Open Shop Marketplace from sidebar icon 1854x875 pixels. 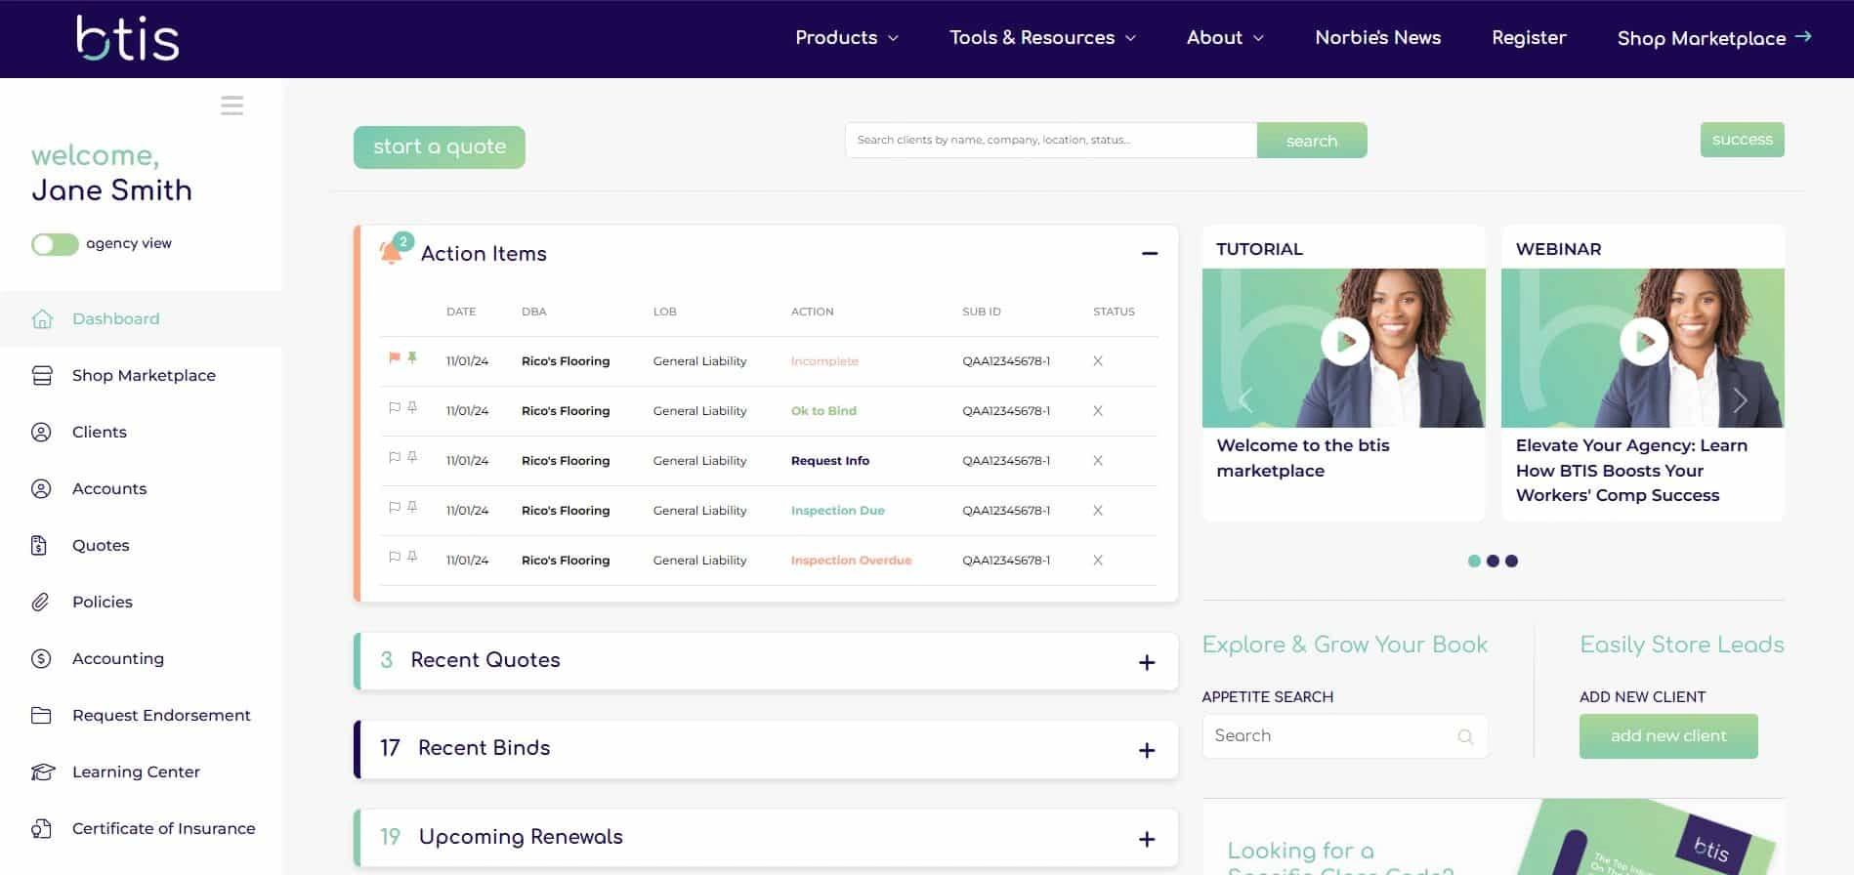(42, 376)
